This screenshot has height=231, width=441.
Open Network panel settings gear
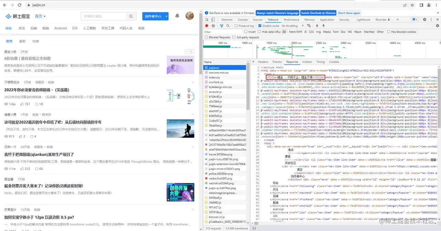438,26
